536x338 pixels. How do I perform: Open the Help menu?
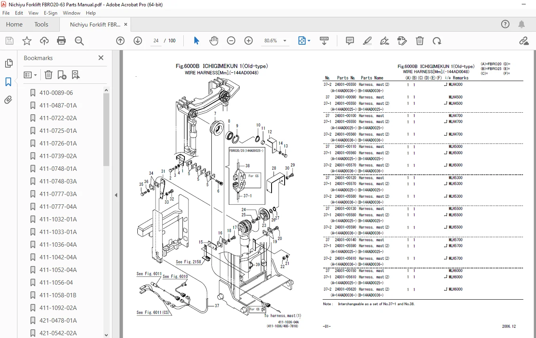91,13
